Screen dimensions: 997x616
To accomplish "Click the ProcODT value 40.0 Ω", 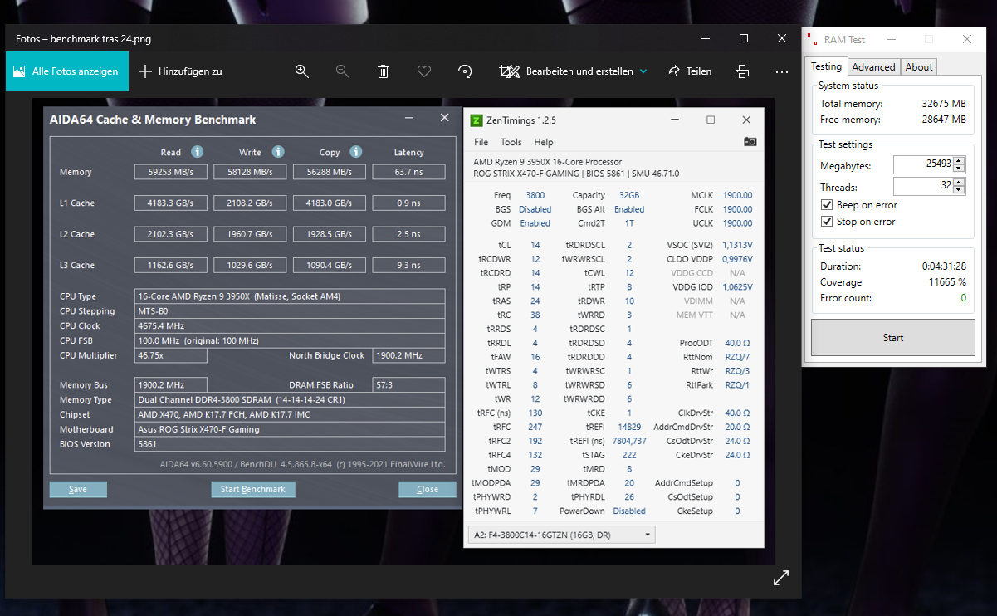I will 737,343.
